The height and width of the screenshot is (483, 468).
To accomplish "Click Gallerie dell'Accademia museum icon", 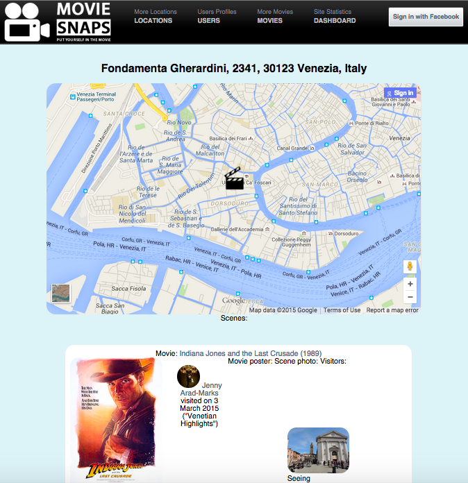I will [267, 229].
